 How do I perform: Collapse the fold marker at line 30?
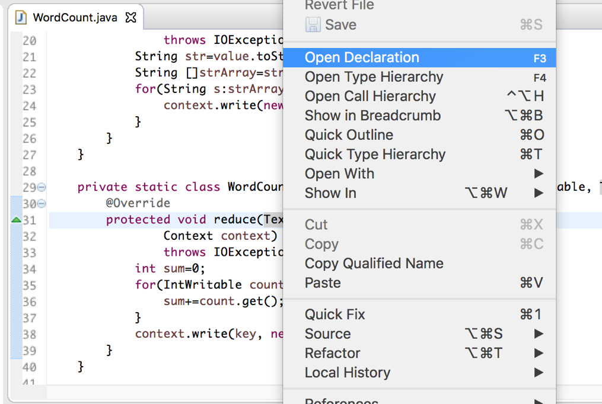[x=42, y=204]
